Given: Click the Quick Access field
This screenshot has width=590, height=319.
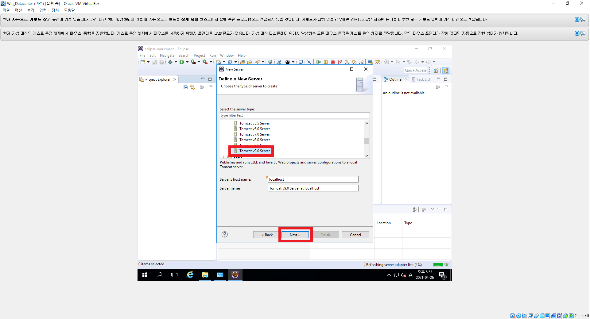Looking at the screenshot, I should point(416,70).
